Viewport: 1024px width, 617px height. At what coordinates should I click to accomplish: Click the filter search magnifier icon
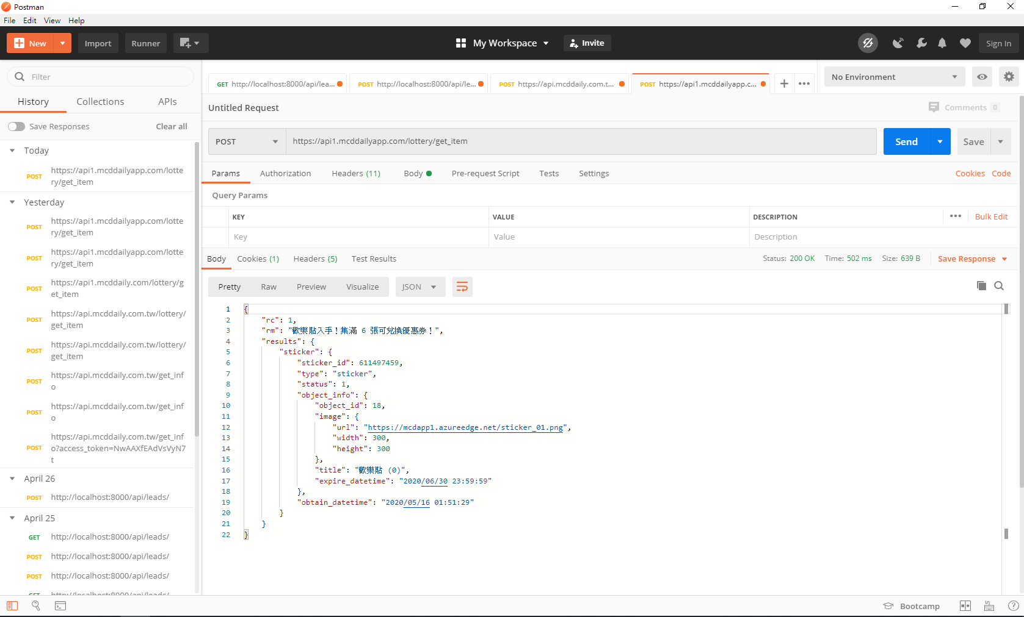pyautogui.click(x=20, y=77)
